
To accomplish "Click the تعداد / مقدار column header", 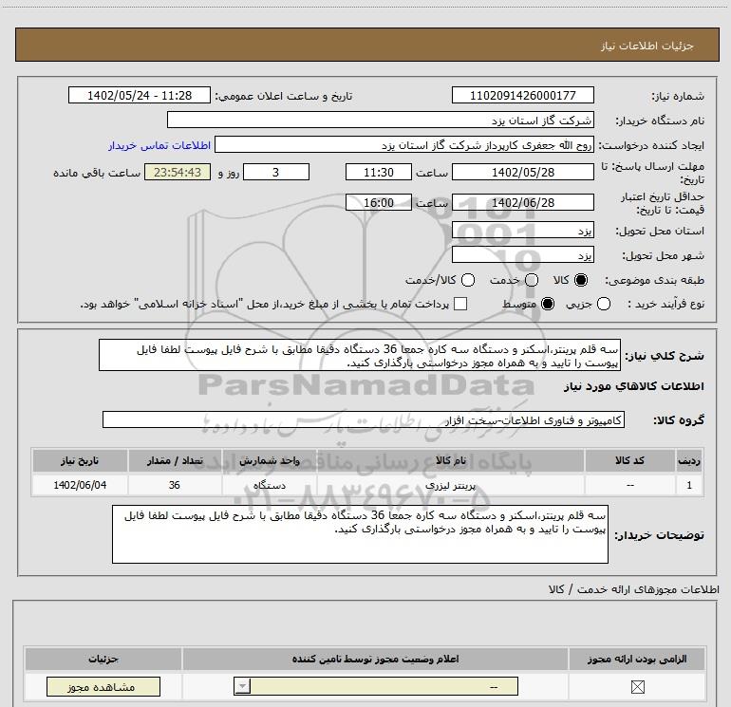I will pyautogui.click(x=175, y=460).
